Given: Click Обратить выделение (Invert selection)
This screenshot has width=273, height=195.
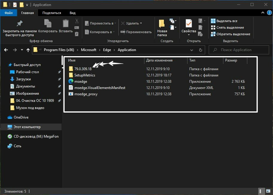Looking at the screenshot, I should 231,34.
